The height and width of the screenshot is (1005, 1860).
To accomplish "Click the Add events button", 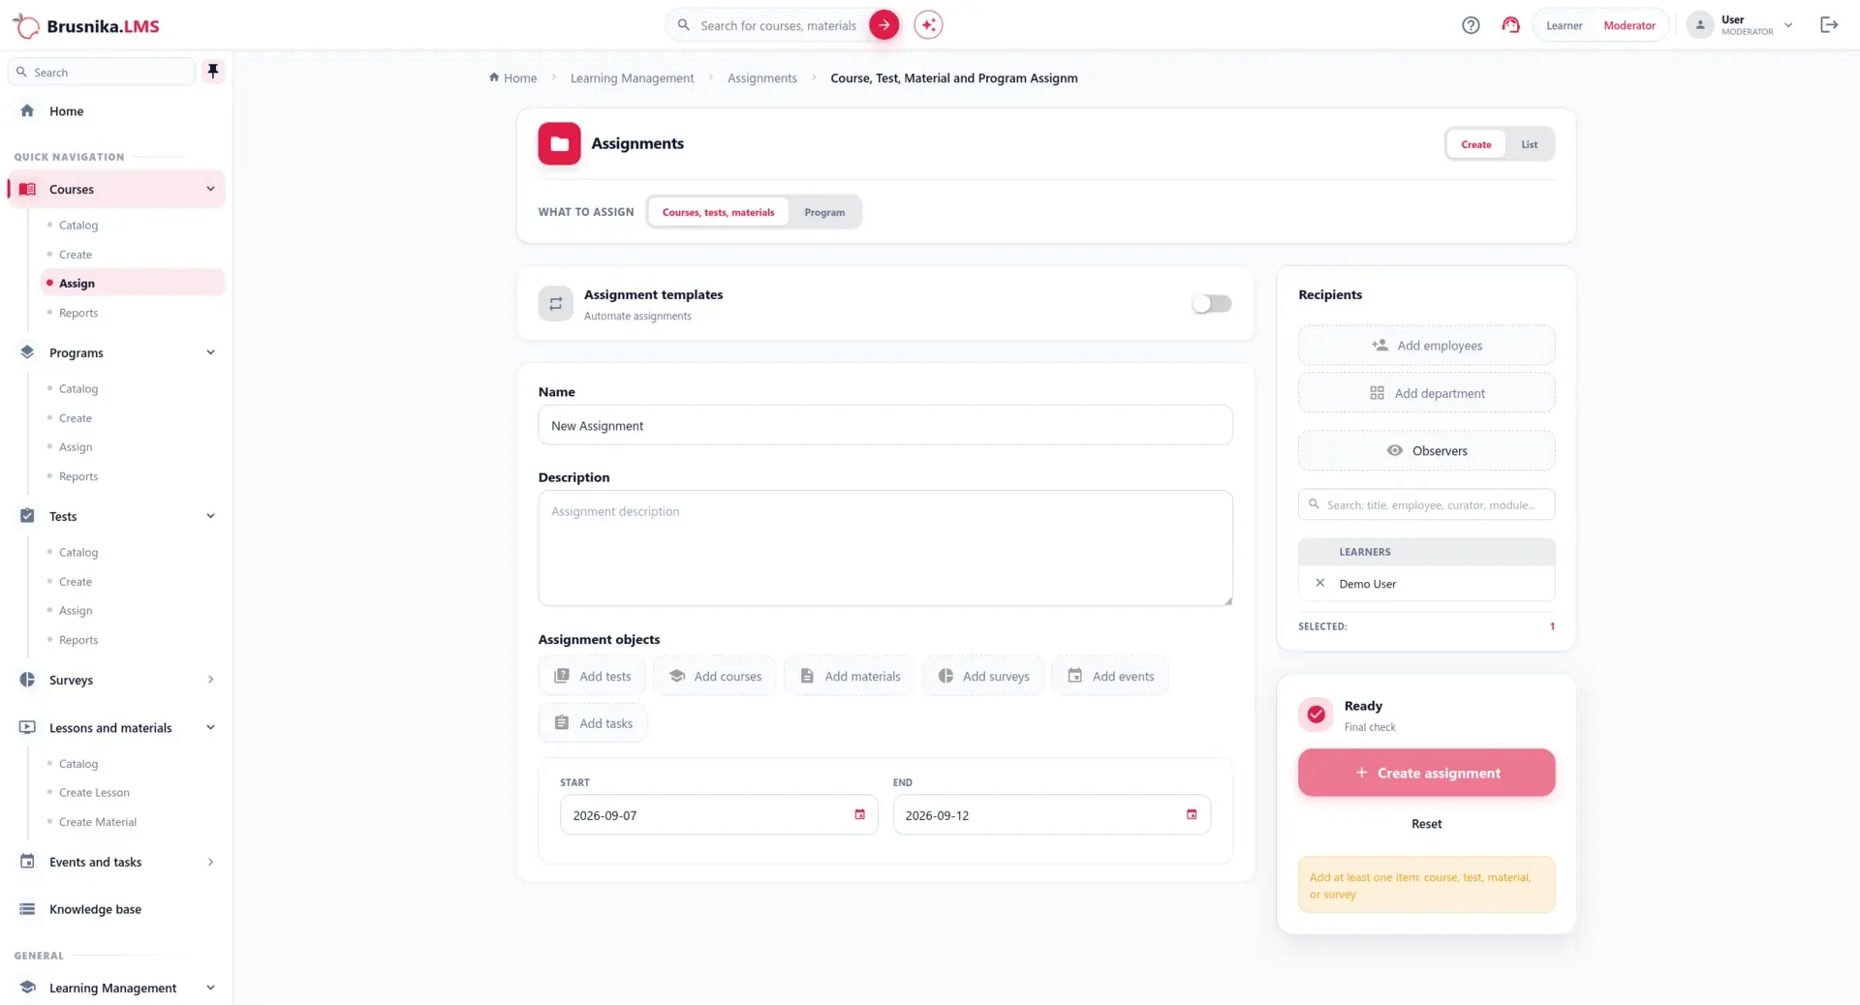I will (x=1110, y=676).
